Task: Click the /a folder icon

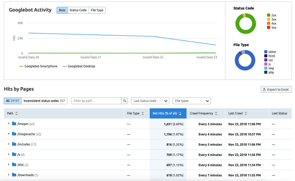Action: 14,154
